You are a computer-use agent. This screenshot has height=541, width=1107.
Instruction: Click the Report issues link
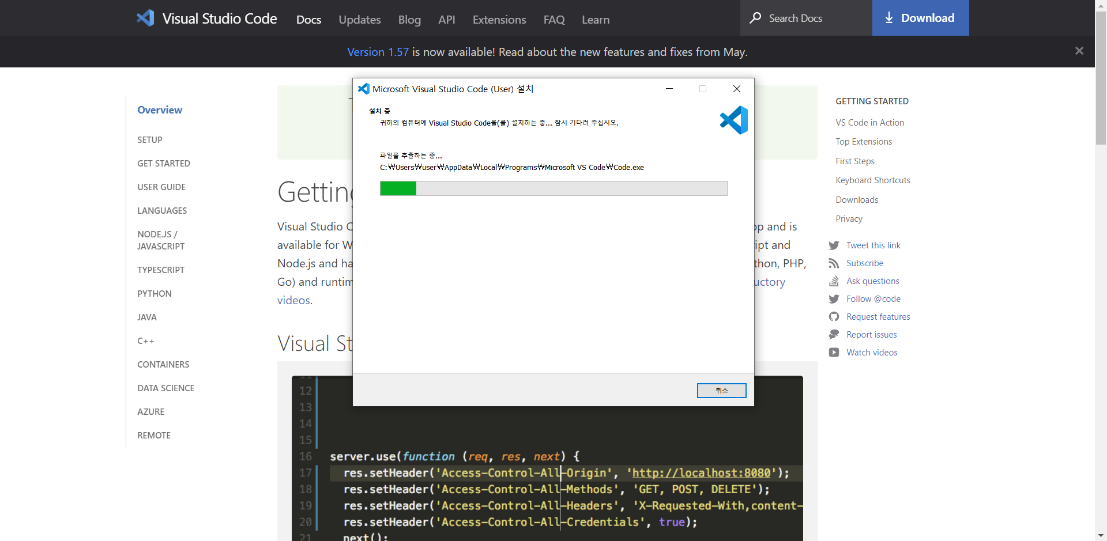[872, 335]
